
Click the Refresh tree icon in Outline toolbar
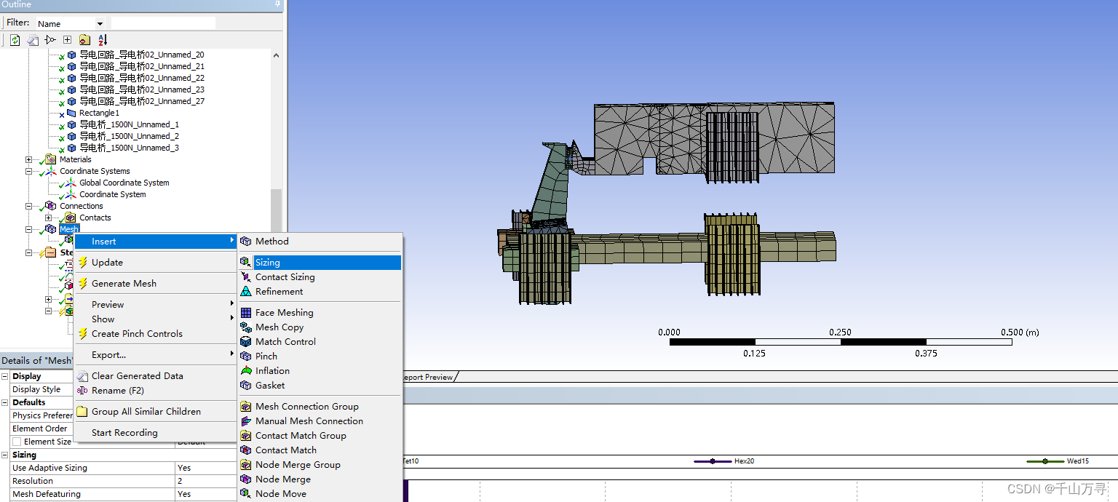tap(15, 40)
